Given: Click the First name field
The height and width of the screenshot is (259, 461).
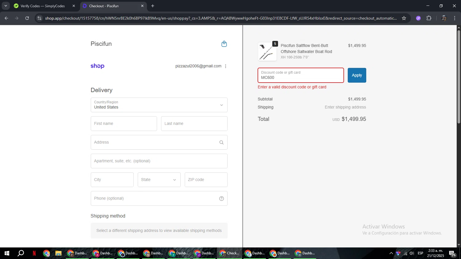Looking at the screenshot, I should pos(124,124).
